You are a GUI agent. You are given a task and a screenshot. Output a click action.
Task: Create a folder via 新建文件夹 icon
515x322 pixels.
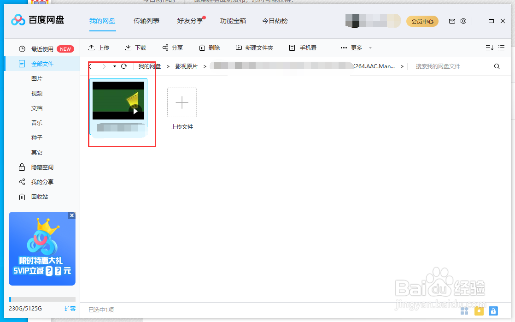pyautogui.click(x=254, y=48)
